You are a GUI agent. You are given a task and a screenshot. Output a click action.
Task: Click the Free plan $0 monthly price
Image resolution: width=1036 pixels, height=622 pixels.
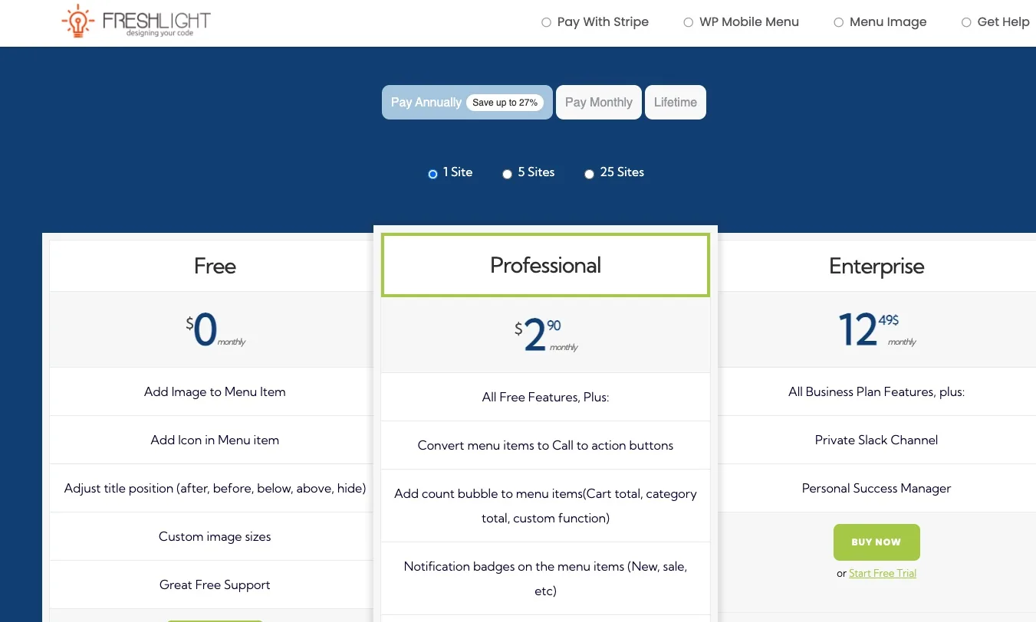click(215, 331)
